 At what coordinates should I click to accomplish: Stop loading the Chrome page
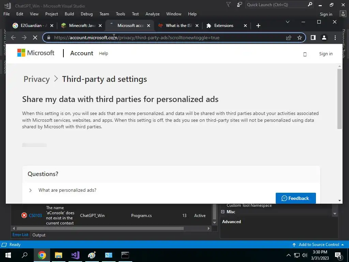point(35,38)
